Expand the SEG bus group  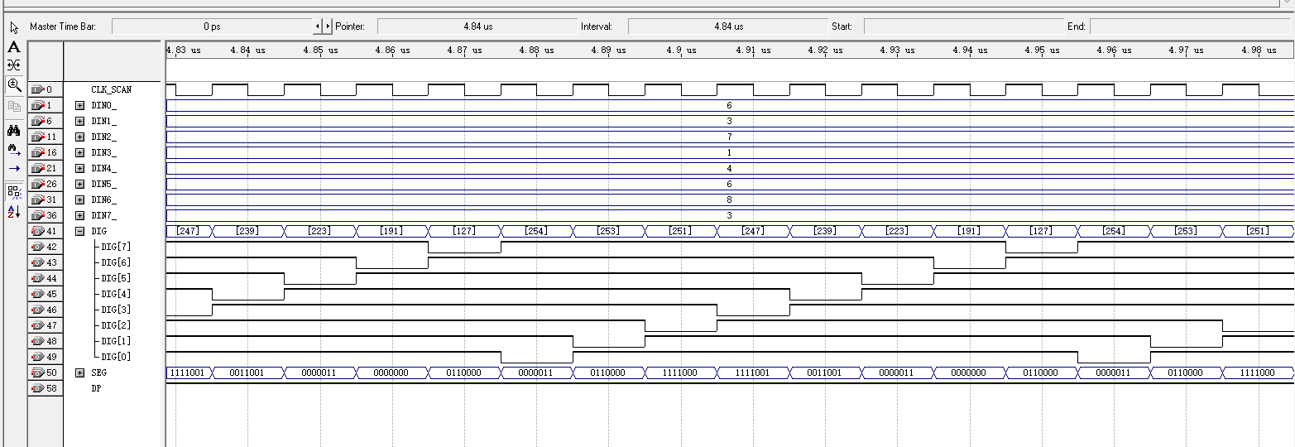click(x=80, y=372)
